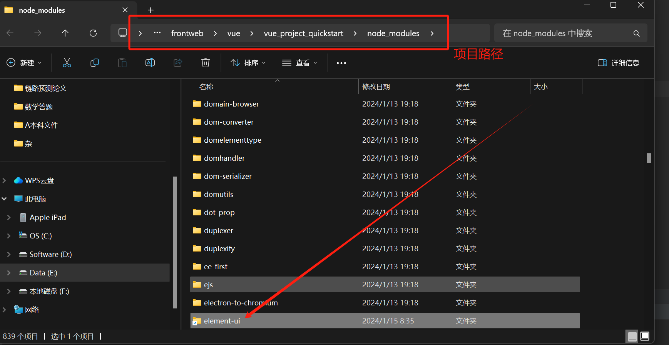Click node_modules breadcrumb segment
669x345 pixels.
(x=393, y=33)
